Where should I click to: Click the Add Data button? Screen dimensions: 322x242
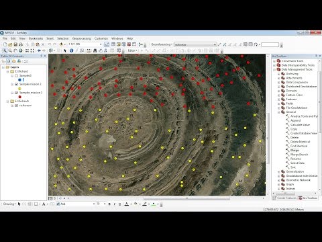pos(61,44)
